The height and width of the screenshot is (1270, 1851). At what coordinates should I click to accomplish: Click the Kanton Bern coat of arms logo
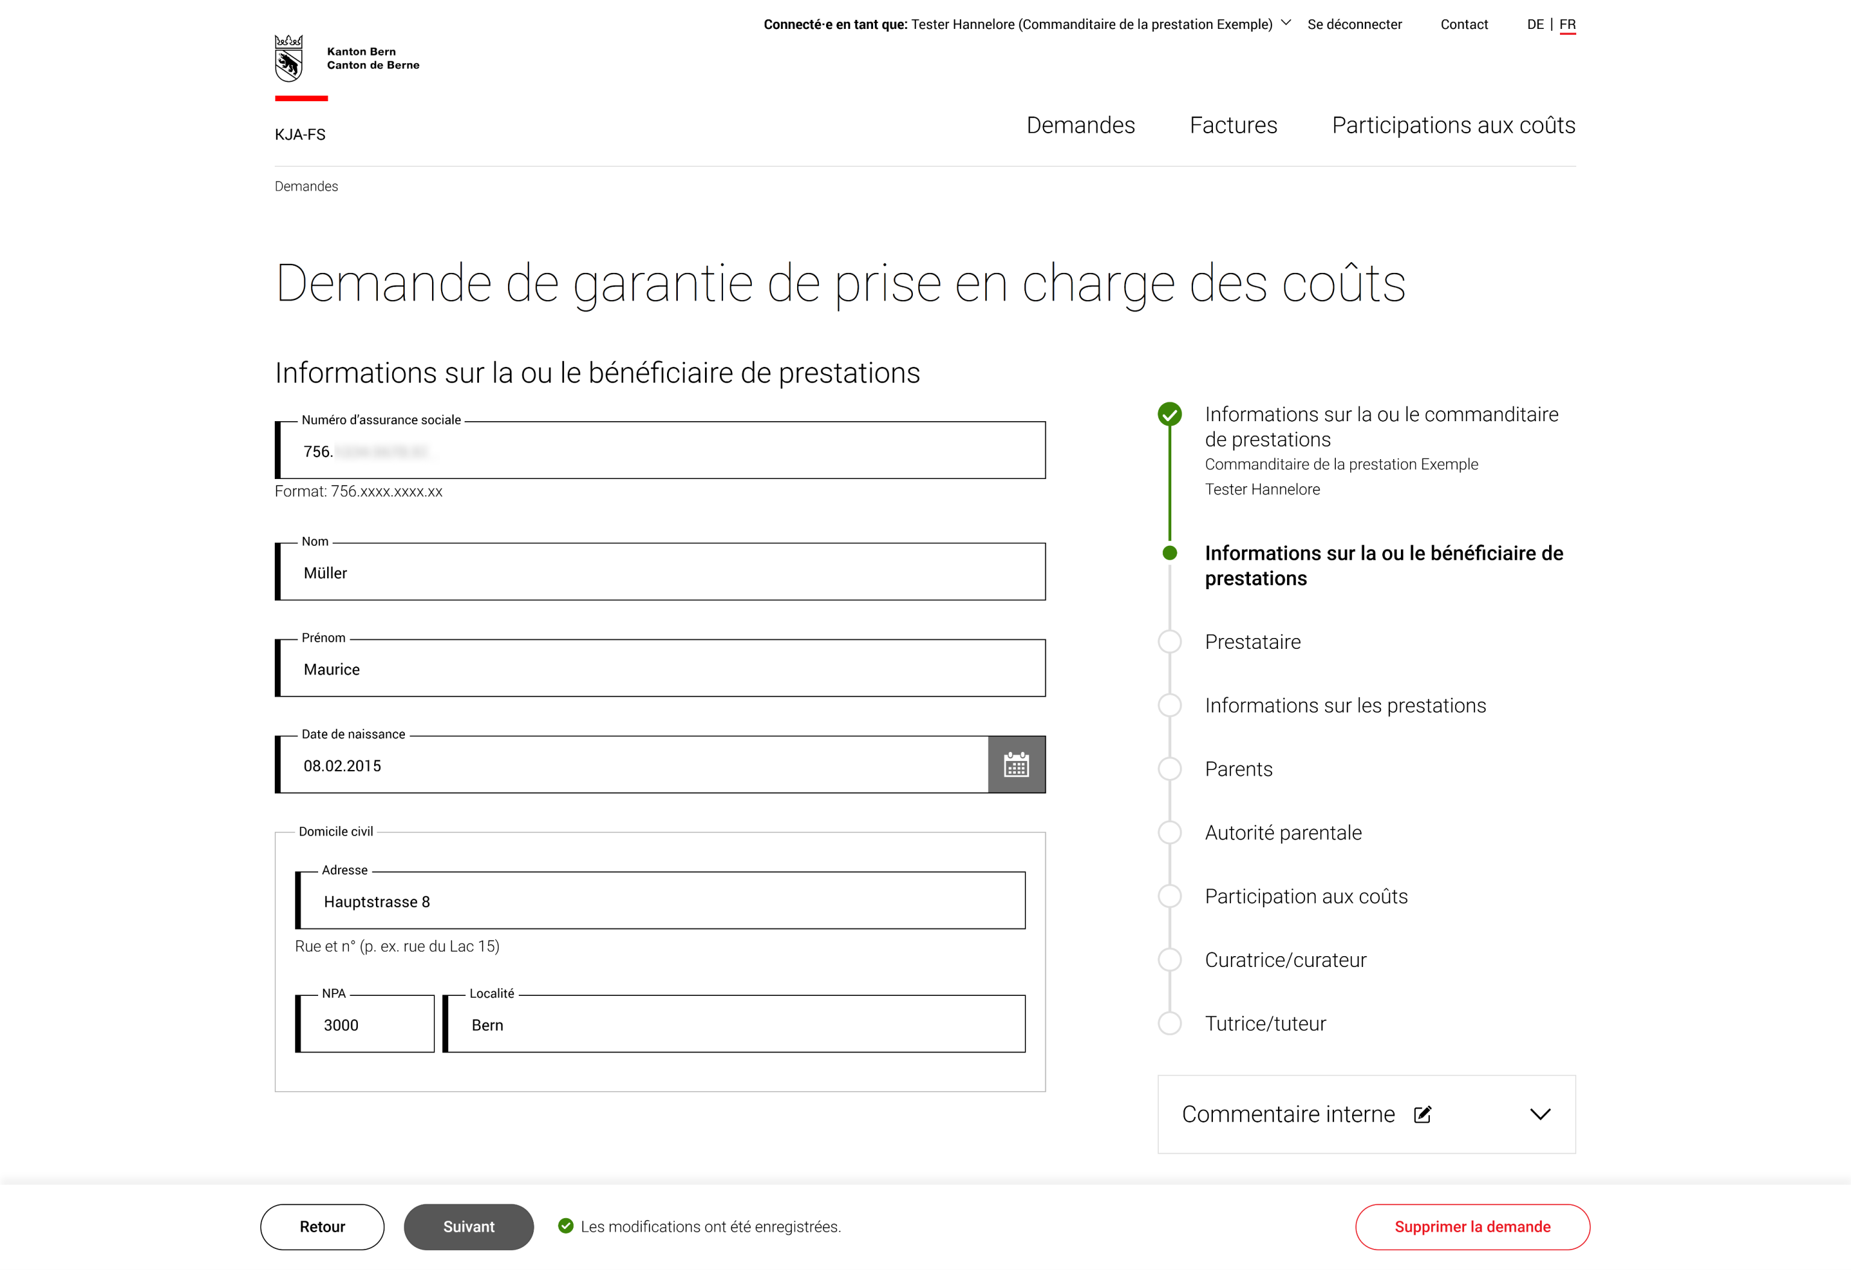(289, 58)
